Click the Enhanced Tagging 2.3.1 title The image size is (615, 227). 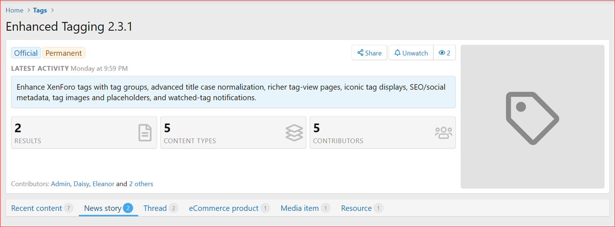69,27
